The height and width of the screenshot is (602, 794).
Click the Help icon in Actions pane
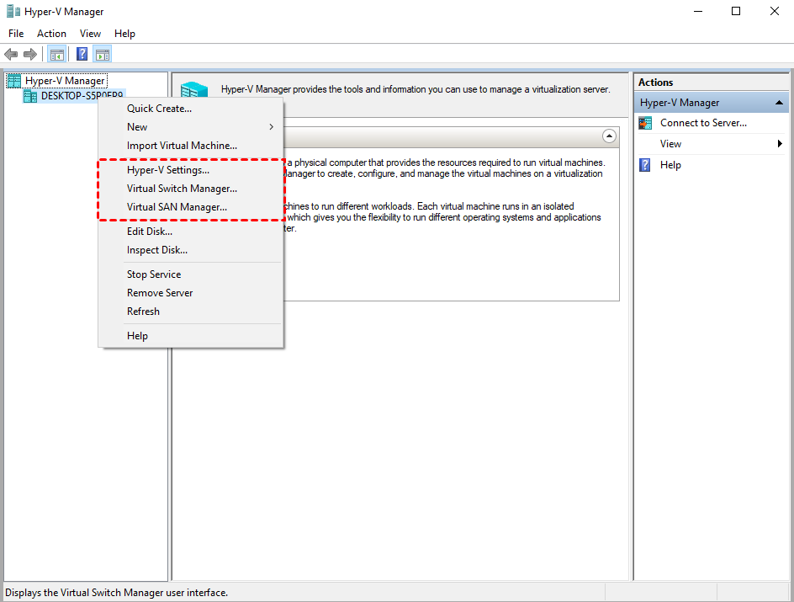645,165
